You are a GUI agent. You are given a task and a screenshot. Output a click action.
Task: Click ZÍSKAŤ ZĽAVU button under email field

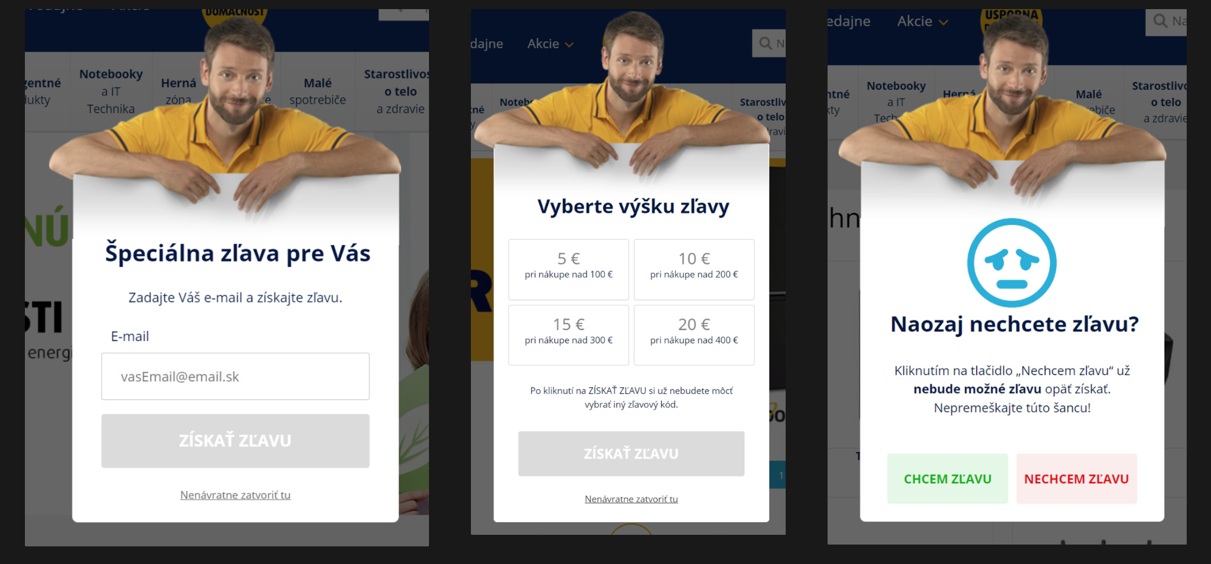pyautogui.click(x=235, y=441)
